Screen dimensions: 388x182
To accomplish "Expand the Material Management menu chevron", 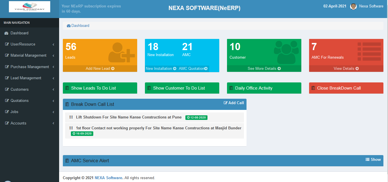I will click(53, 56).
